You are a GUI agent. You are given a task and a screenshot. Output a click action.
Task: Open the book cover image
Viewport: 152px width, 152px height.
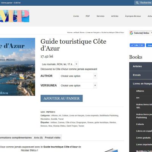(17, 67)
